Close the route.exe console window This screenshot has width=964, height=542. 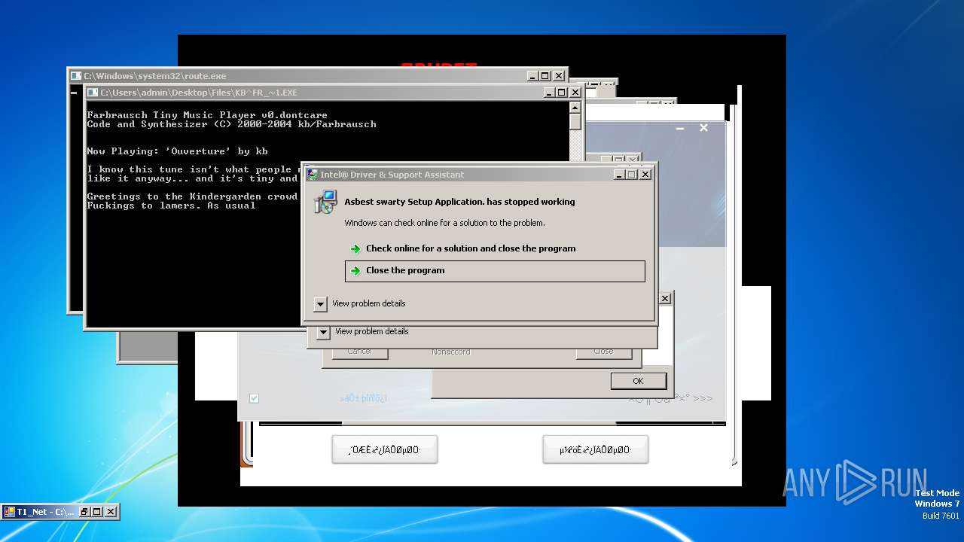point(559,76)
